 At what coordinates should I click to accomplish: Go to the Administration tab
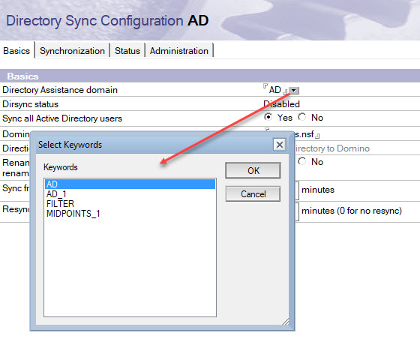click(179, 50)
